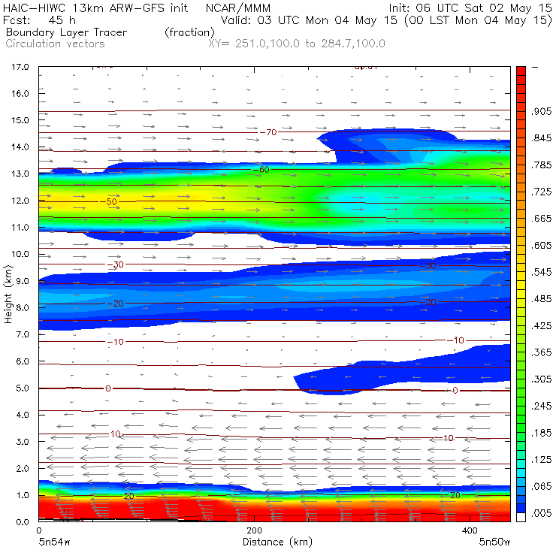This screenshot has height=556, width=556.
Task: Click the 'XY= 251.0,100.0 to 284.7,100.0' text
Action: pos(297,44)
